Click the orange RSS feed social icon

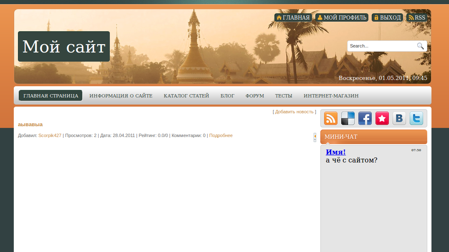coord(331,118)
